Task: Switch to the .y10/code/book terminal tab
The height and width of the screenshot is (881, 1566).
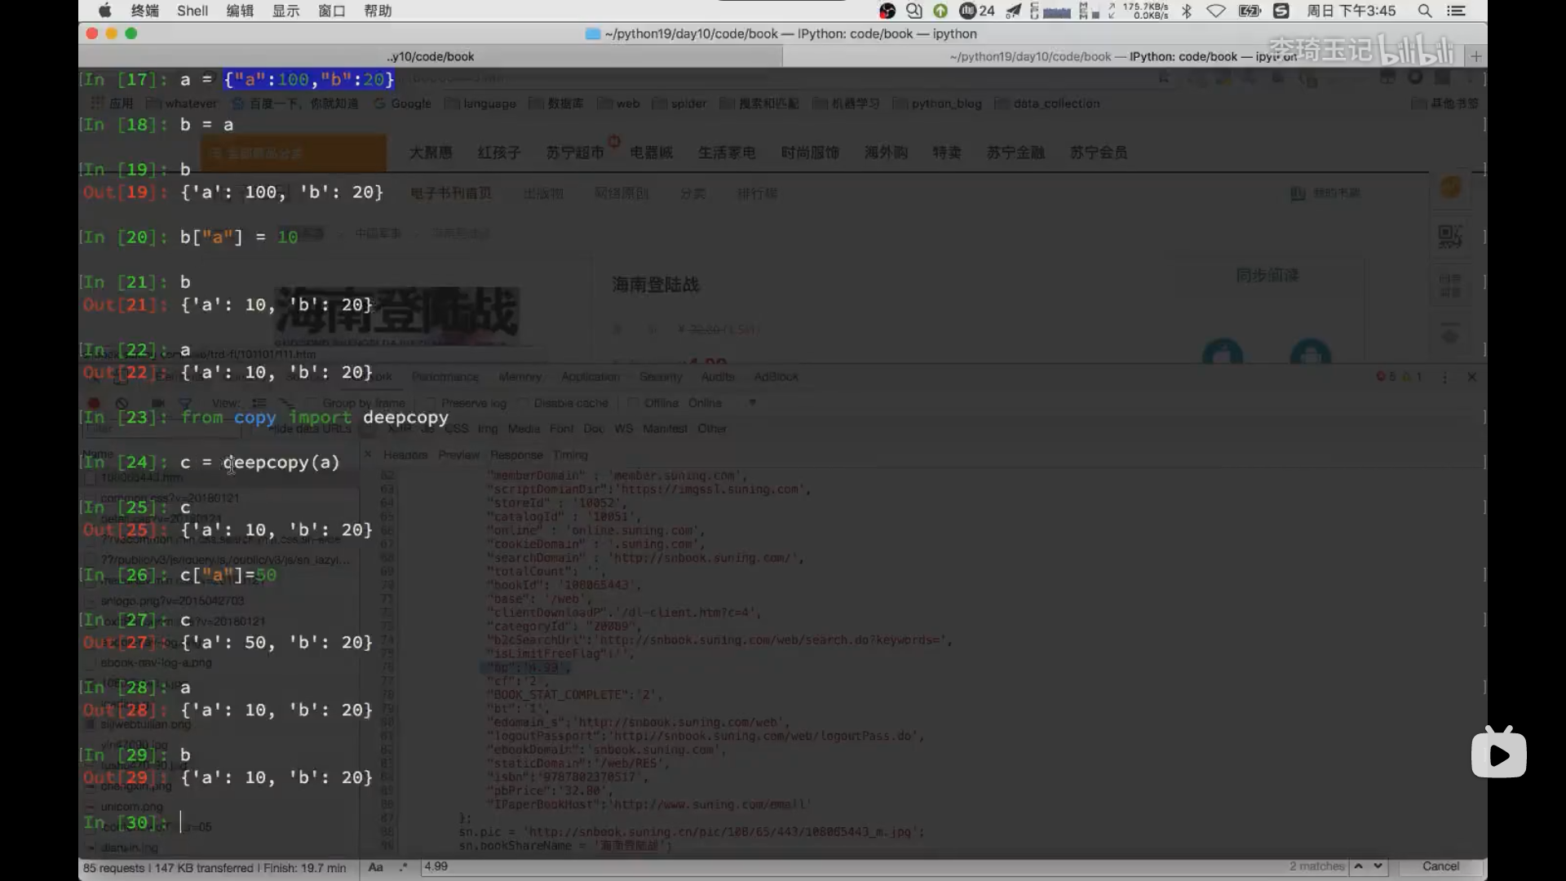Action: [x=431, y=56]
